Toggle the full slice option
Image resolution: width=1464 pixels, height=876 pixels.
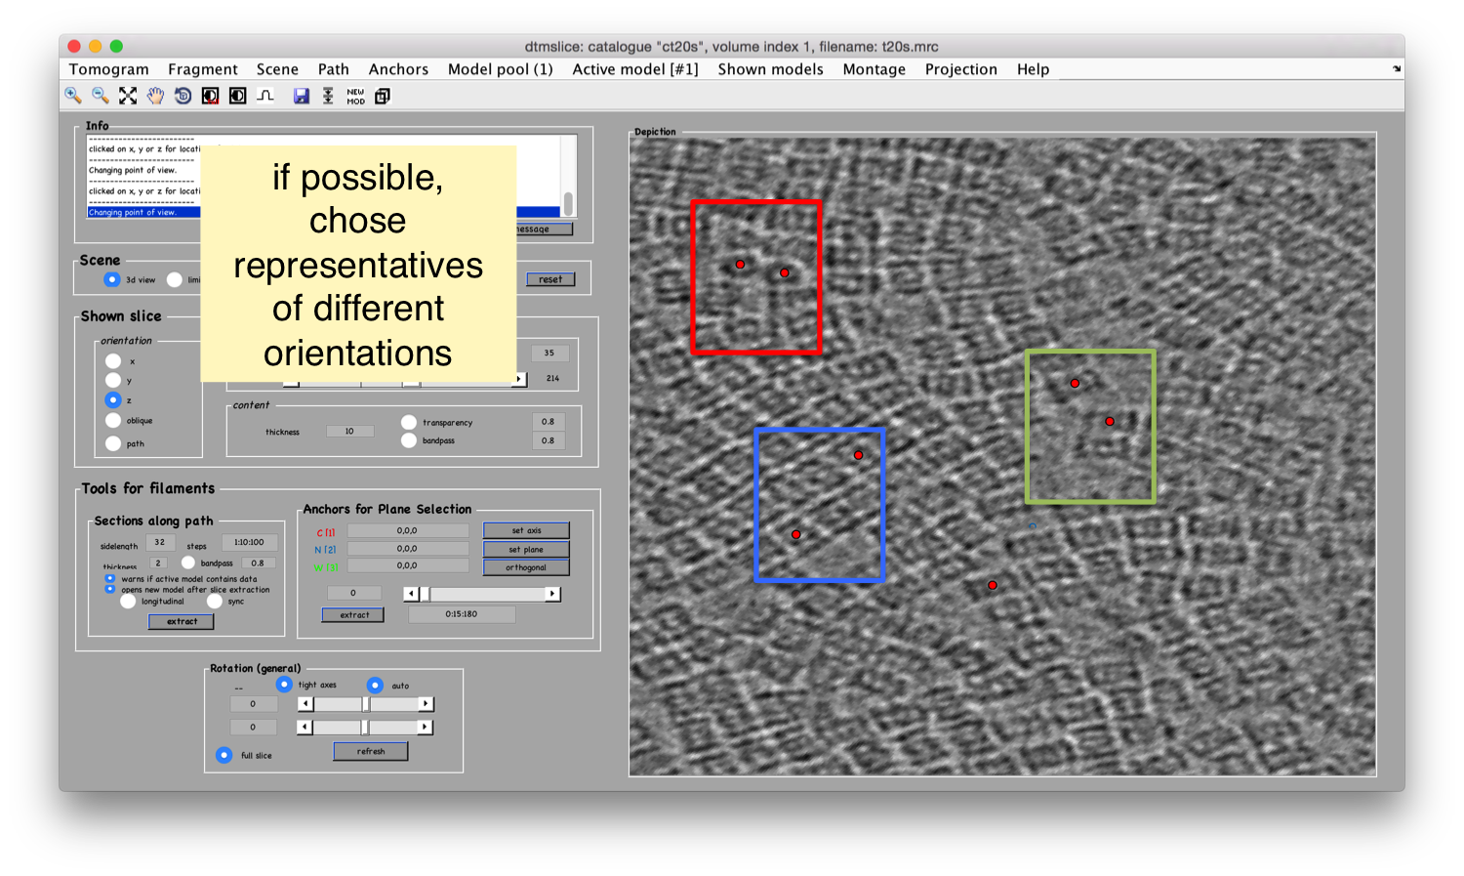point(224,755)
